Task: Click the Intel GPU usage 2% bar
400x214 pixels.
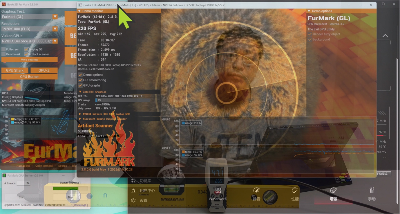Action: coord(123,100)
